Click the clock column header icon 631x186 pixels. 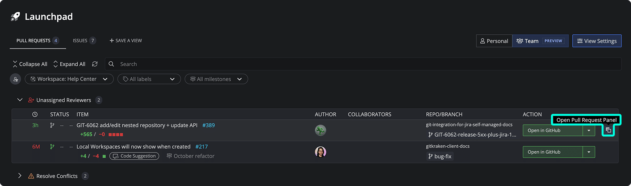pos(35,114)
